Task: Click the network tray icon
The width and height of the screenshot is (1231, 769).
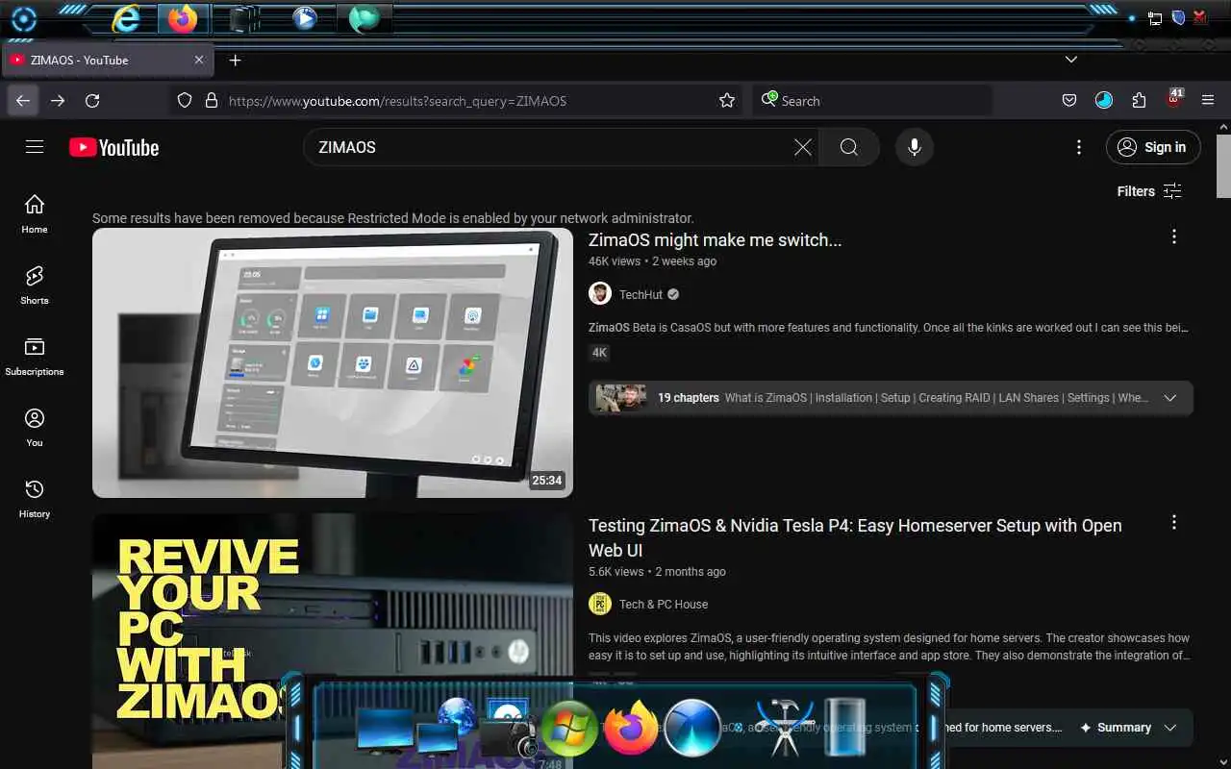Action: 1155,18
